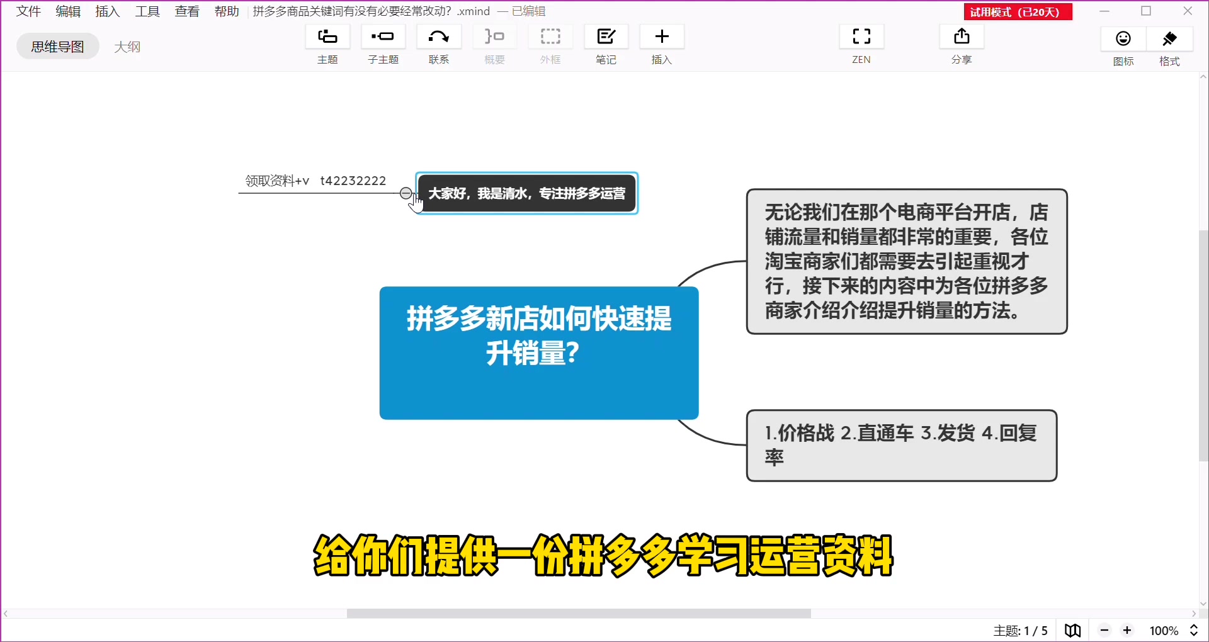Click the scroll-left arrow of horizontal scrollbar

click(x=6, y=614)
